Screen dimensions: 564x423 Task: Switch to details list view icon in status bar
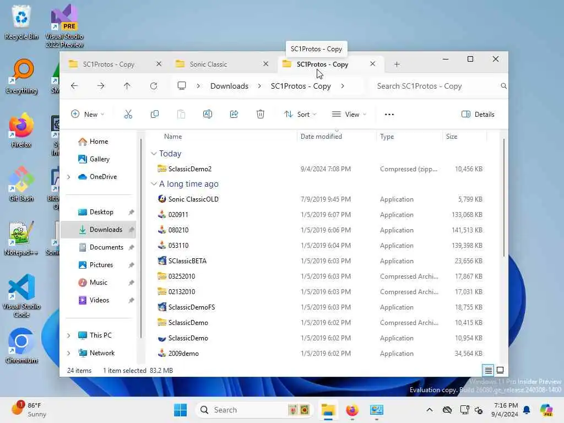click(488, 370)
